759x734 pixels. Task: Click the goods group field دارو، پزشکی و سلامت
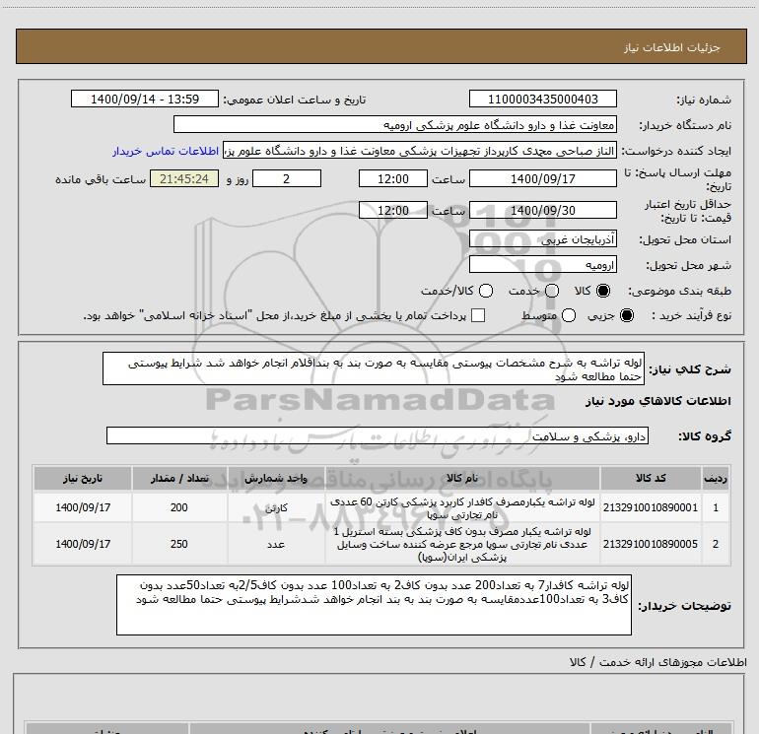pos(378,435)
